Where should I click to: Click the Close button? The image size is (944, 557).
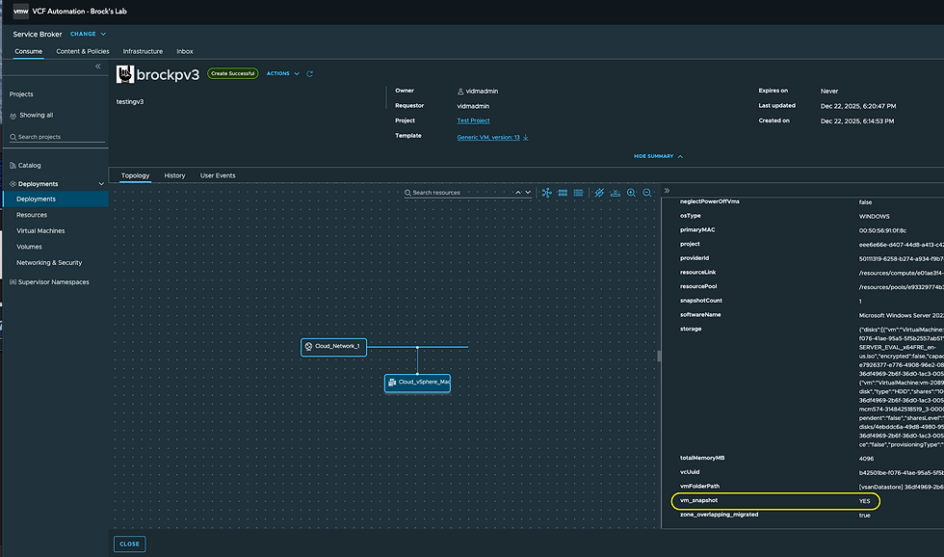pyautogui.click(x=129, y=544)
